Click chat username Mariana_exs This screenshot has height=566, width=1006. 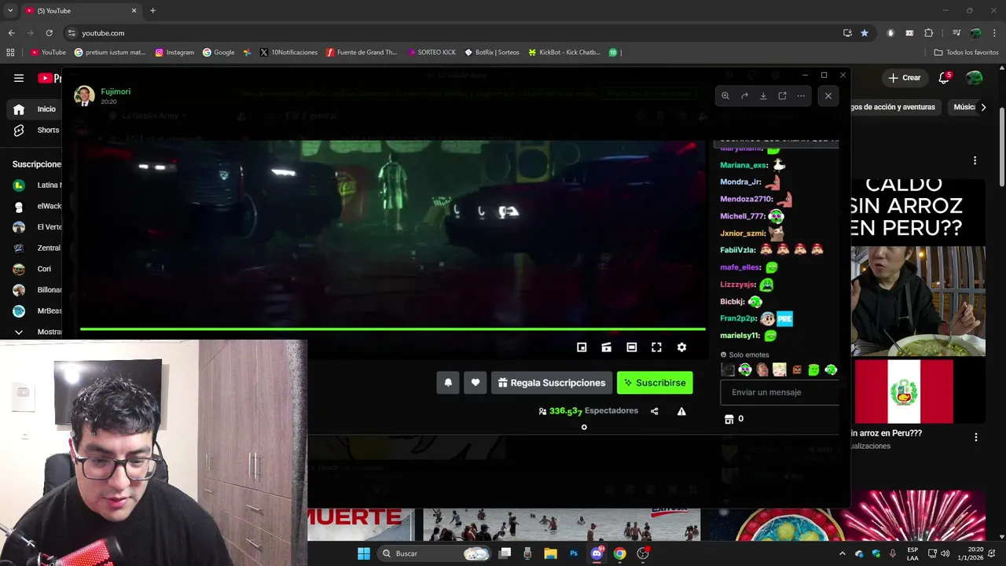tap(743, 165)
